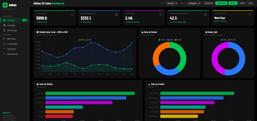Click the Q&A Visual chat icon
This screenshot has width=257, height=121.
4,39
